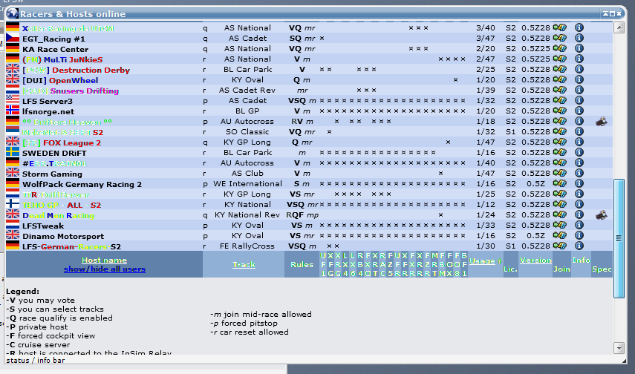
Task: Join lfsnorge.net server
Action: (x=560, y=111)
